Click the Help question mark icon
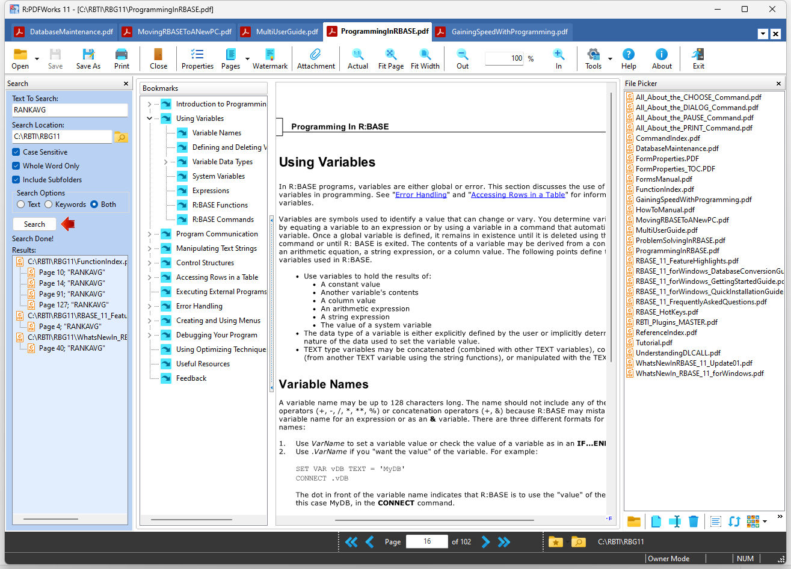 click(629, 55)
